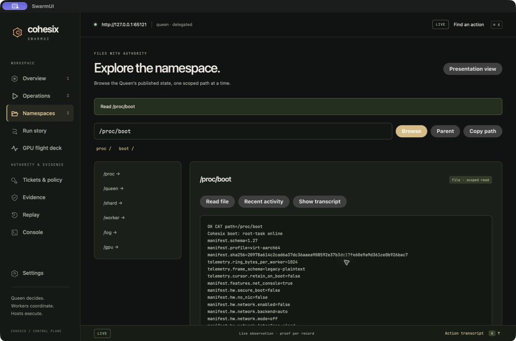The height and width of the screenshot is (341, 516).
Task: Click the manifest.hw.secure_boot=false line
Action: point(244,290)
